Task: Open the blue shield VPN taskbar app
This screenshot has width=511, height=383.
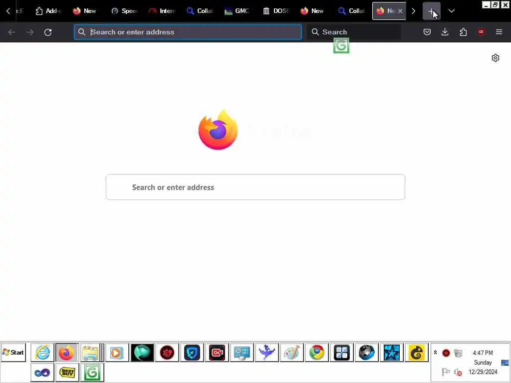Action: pos(192,353)
